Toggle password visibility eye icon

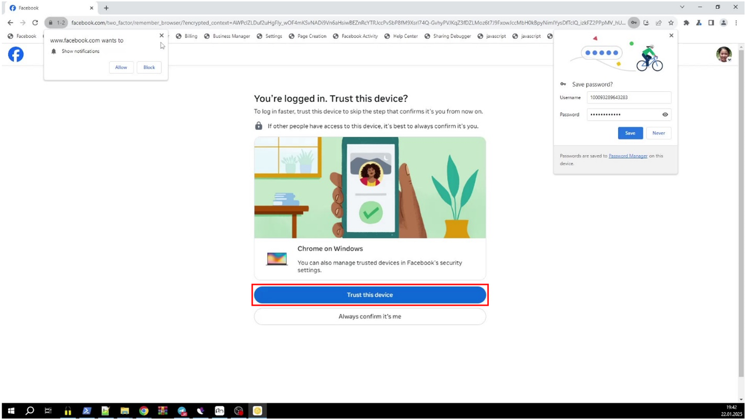pyautogui.click(x=665, y=114)
